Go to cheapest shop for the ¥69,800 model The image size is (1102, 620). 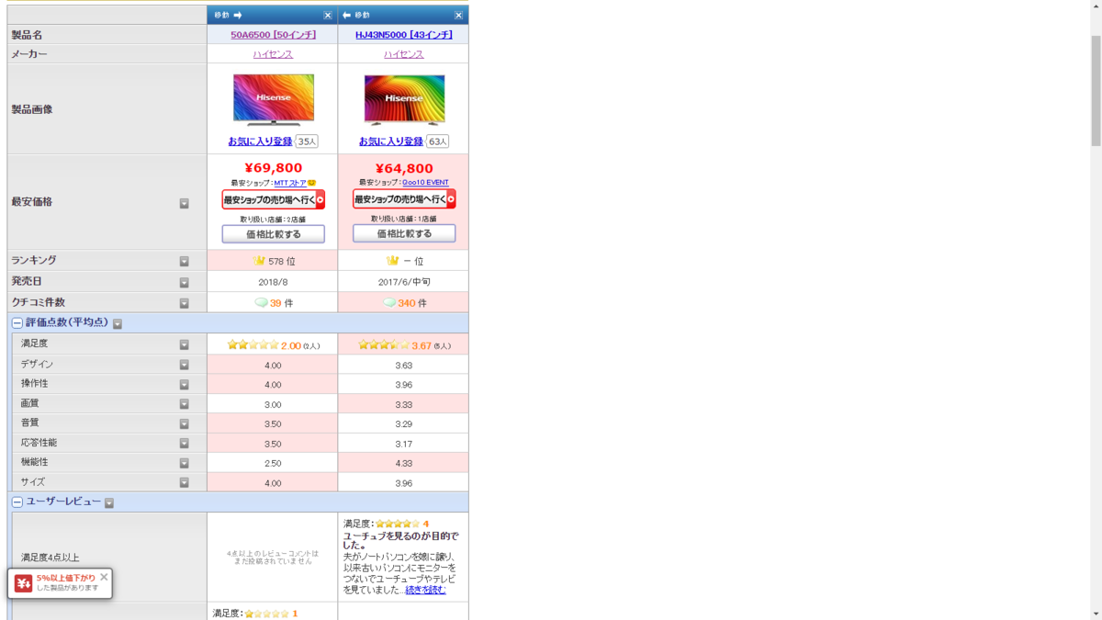(274, 199)
